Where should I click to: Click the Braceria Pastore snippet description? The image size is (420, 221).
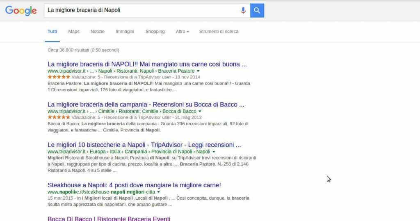149,86
